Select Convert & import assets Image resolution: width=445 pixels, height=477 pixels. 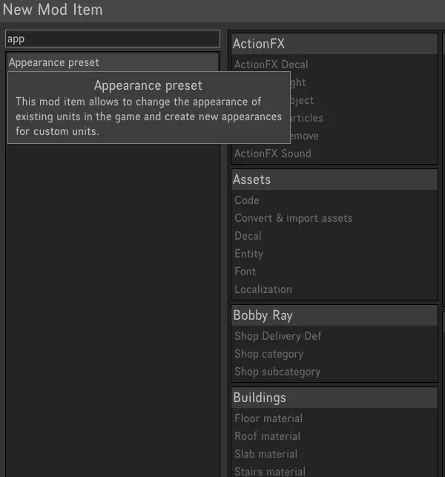tap(294, 218)
